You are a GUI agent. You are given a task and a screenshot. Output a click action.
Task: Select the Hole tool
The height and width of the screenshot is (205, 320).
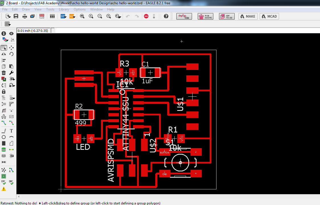4,156
